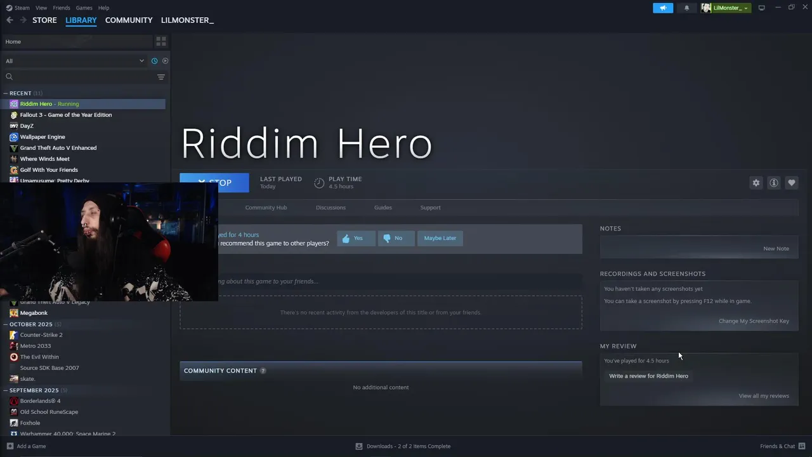
Task: Toggle the collections grid view icon
Action: [161, 41]
